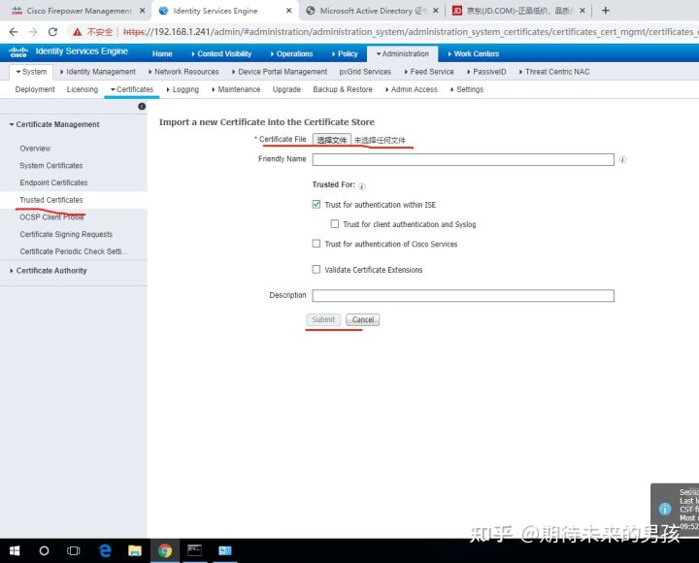Image resolution: width=699 pixels, height=563 pixels.
Task: Enable Validate Certificate Extensions checkbox
Action: tap(316, 269)
